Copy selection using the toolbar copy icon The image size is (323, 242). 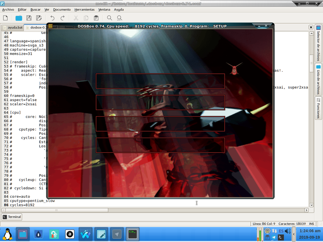tap(86, 18)
